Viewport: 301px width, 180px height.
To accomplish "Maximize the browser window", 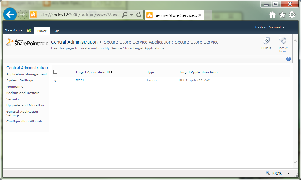I will pos(276,4).
